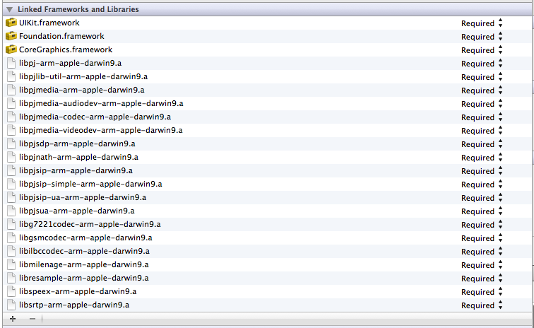Open Required popup for libpjnath-arm-apple-darwin9.a

pyautogui.click(x=482, y=158)
